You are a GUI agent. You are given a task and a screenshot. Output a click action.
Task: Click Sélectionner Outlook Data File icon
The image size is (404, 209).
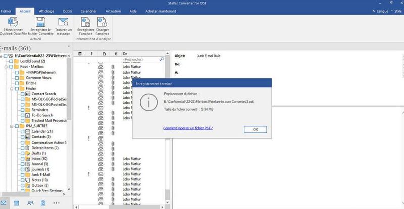tap(13, 22)
